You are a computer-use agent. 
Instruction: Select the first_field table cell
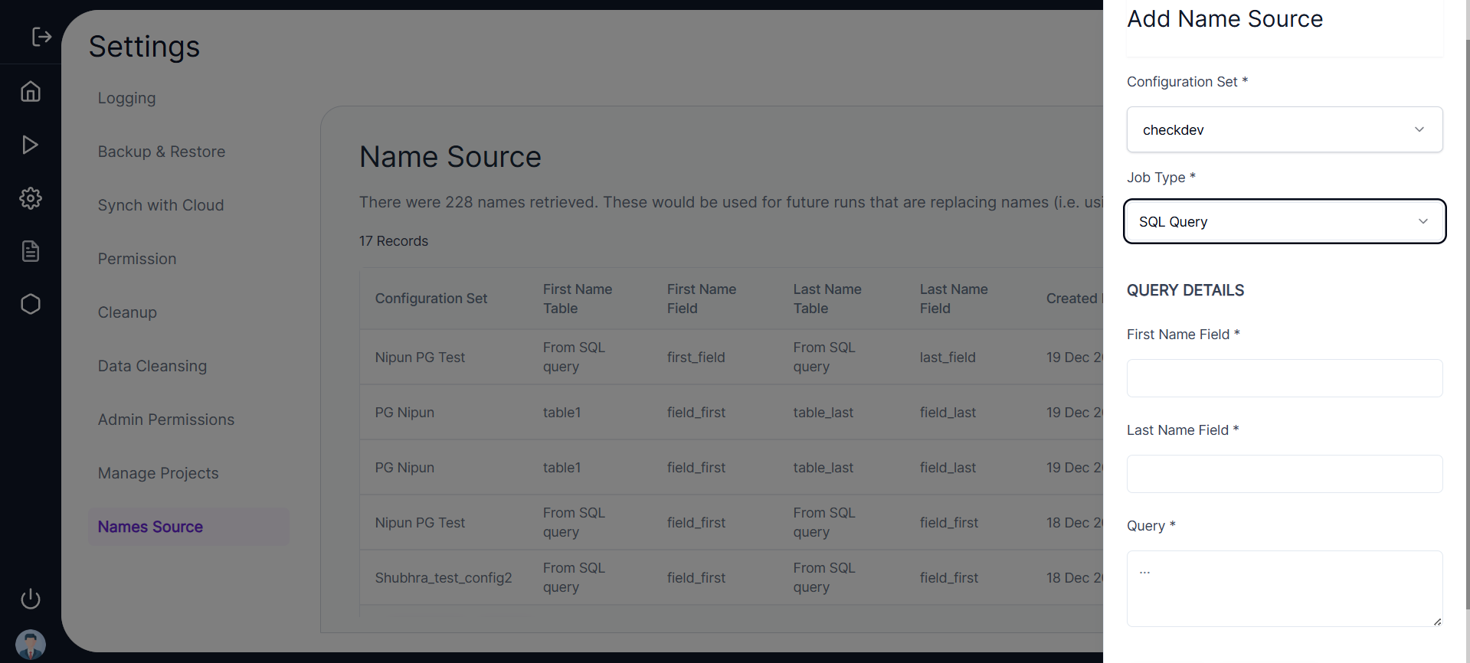pos(696,358)
